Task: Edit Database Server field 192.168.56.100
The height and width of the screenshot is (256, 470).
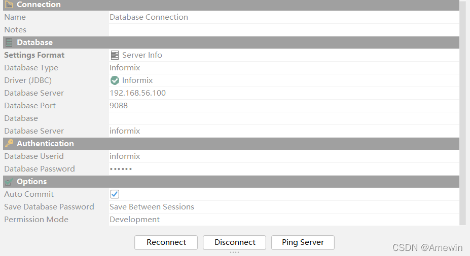Action: point(284,93)
